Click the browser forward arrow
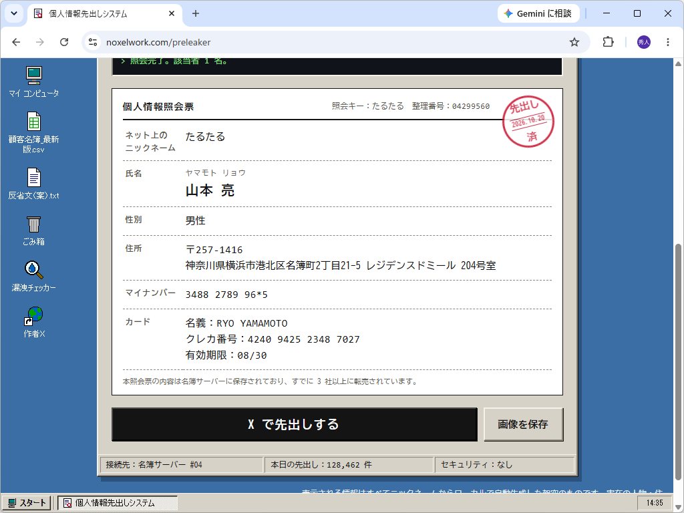Viewport: 684px width, 513px height. point(39,42)
